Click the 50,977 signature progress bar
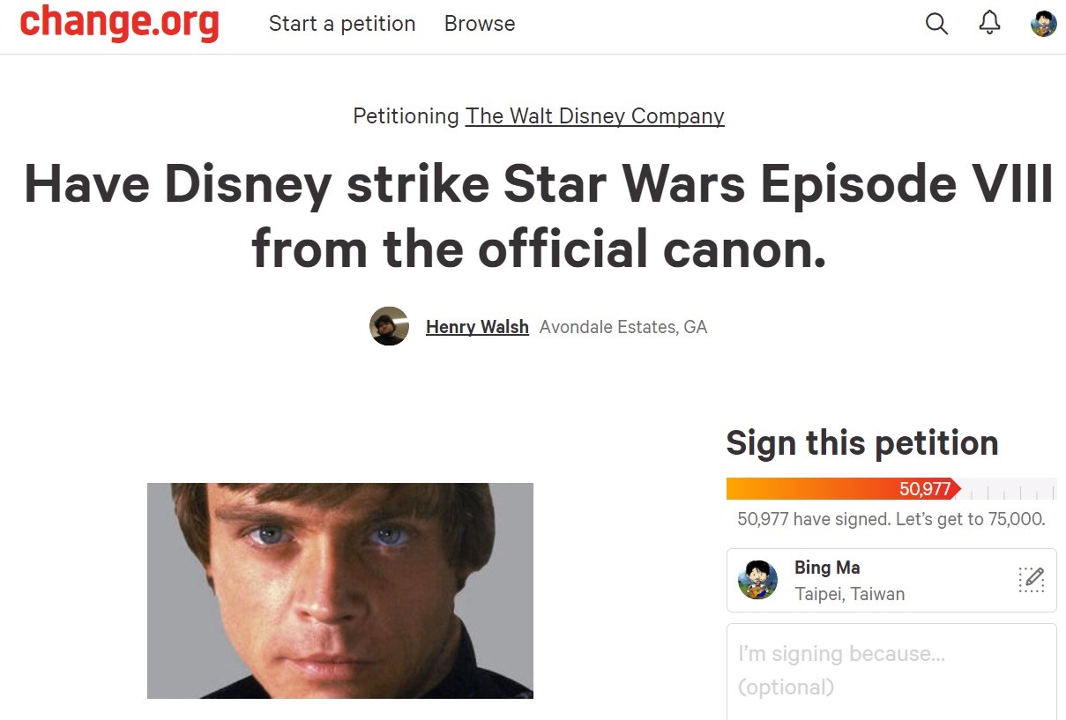 coord(891,488)
